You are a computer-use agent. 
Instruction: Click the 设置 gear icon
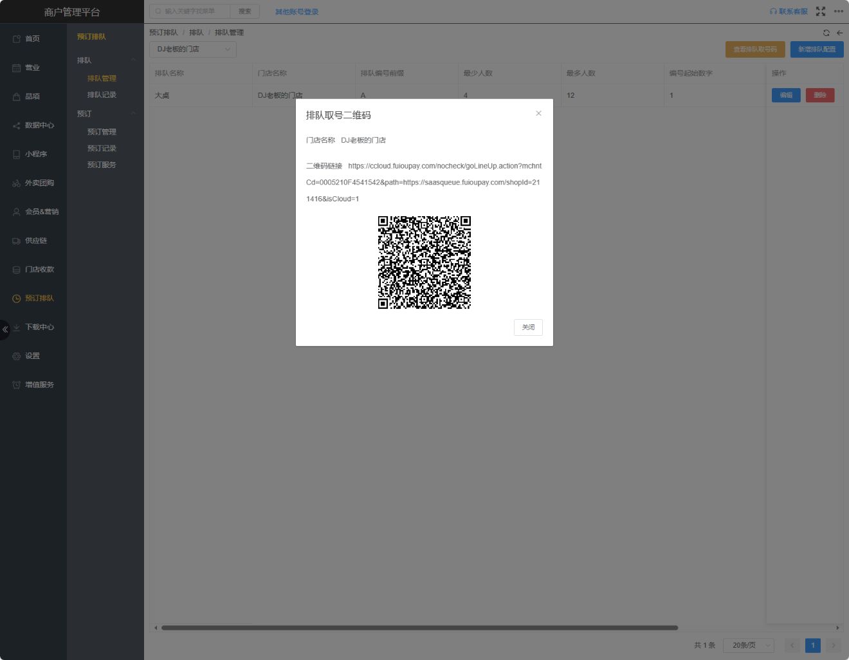17,356
